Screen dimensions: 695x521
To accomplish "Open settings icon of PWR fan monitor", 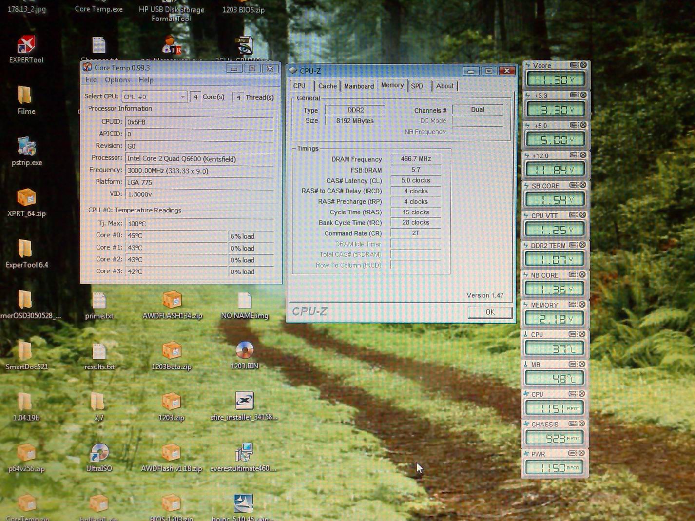I will [573, 453].
